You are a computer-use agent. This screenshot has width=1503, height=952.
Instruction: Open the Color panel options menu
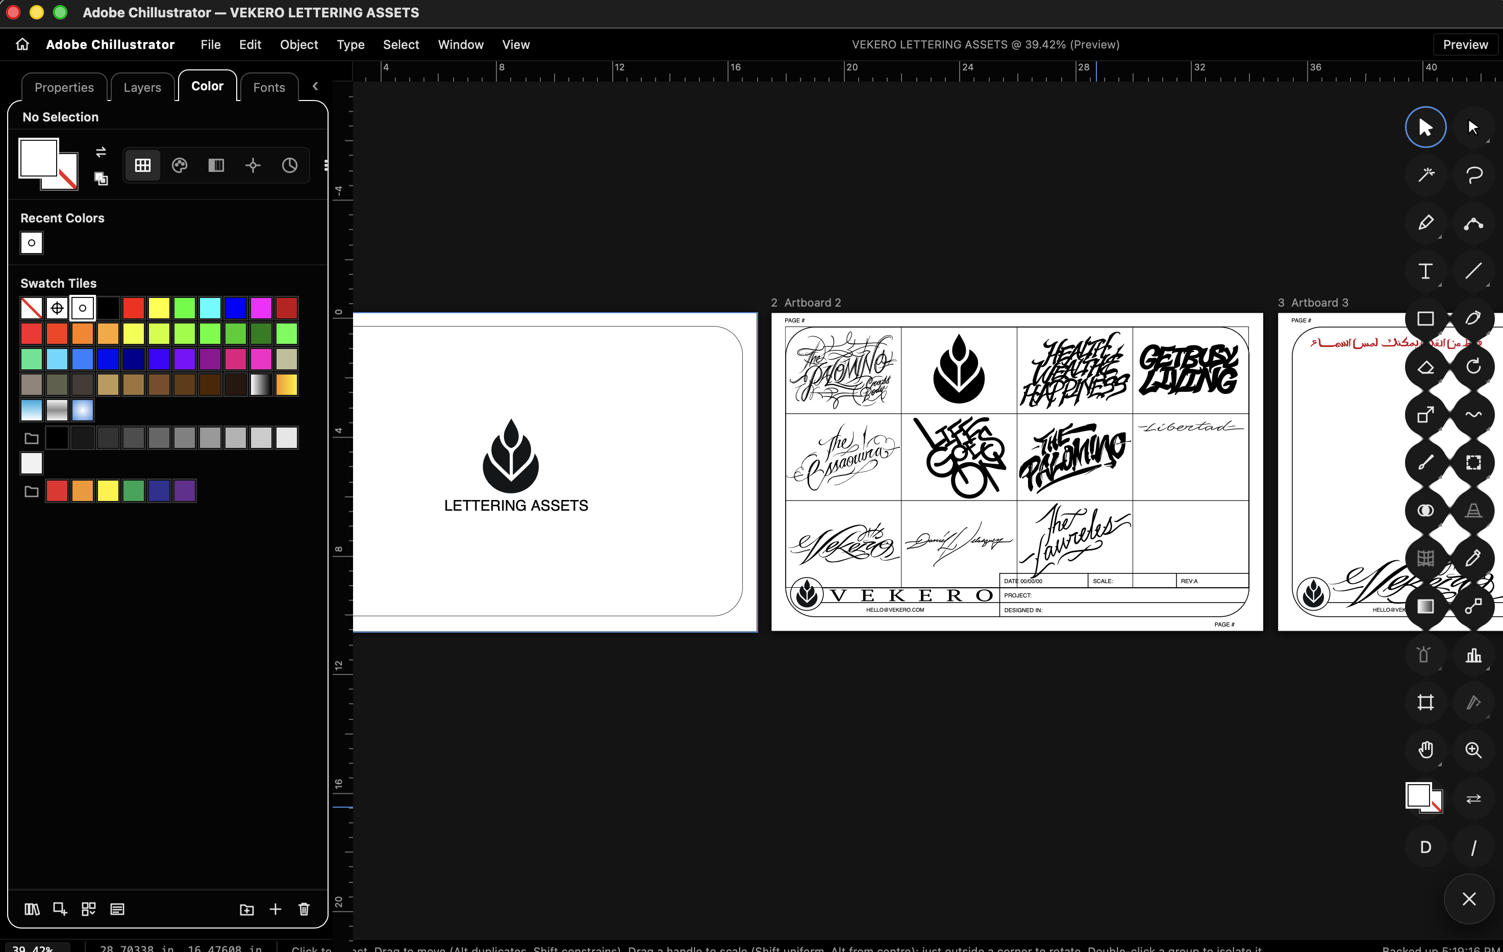[x=326, y=165]
